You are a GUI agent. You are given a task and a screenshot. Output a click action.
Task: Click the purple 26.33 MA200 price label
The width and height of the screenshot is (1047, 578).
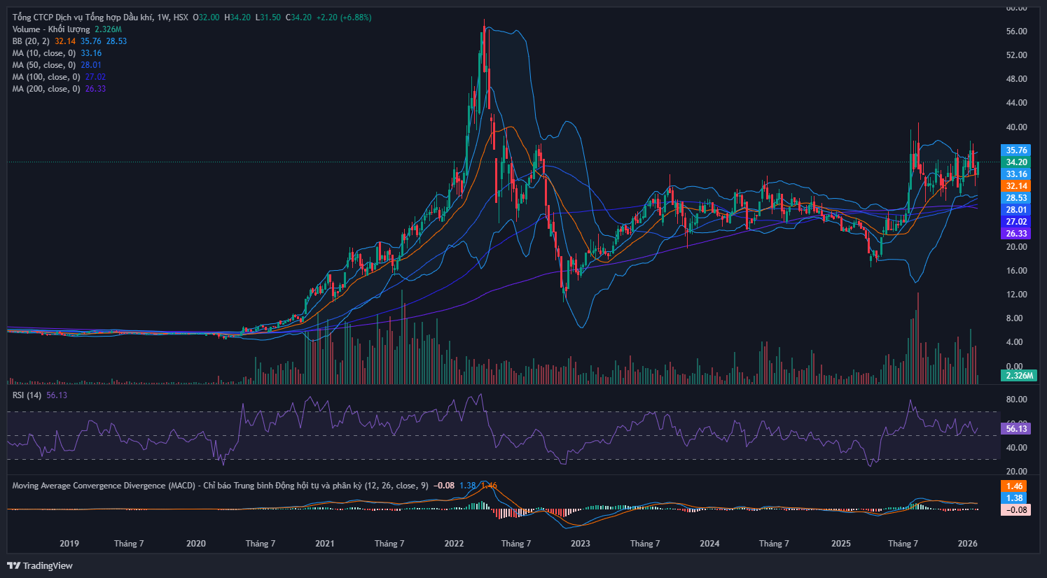click(1015, 234)
